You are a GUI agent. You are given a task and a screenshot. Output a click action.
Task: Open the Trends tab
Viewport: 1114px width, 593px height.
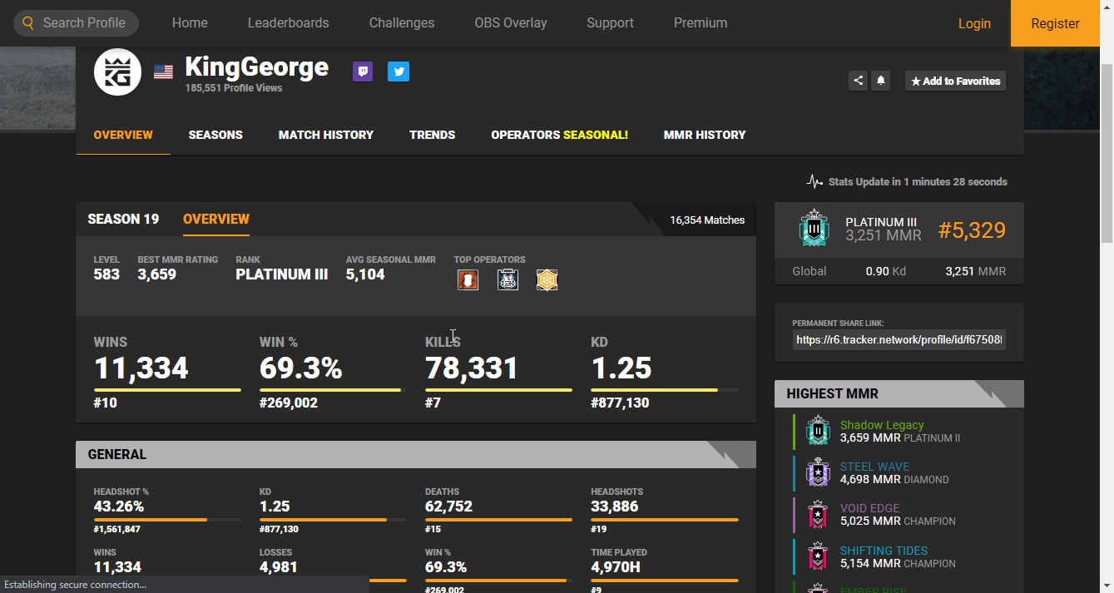point(432,135)
